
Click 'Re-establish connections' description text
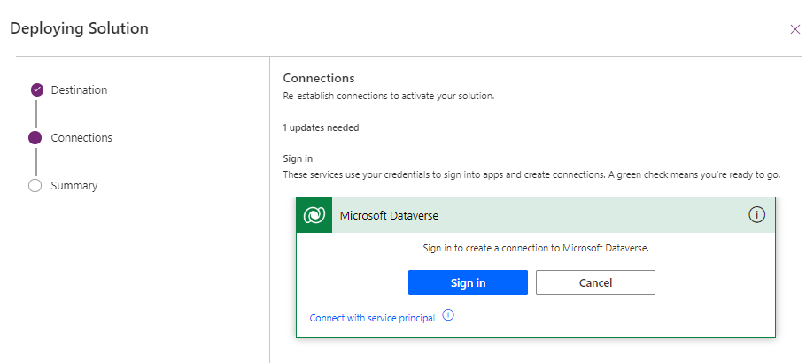pyautogui.click(x=388, y=96)
